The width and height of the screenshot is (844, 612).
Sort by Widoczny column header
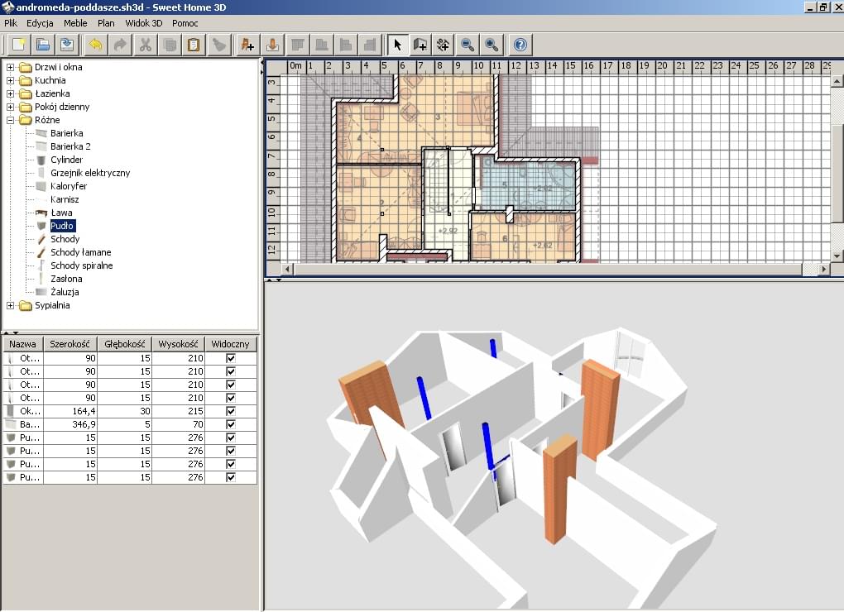click(x=230, y=344)
